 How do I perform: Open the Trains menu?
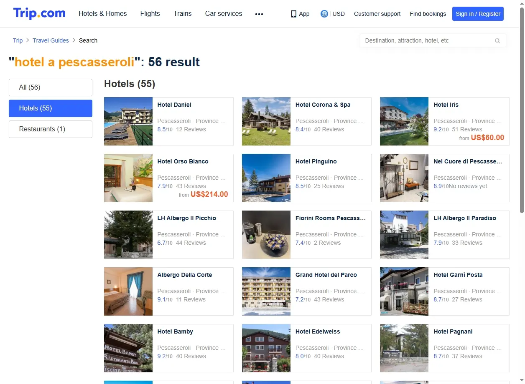pos(183,13)
